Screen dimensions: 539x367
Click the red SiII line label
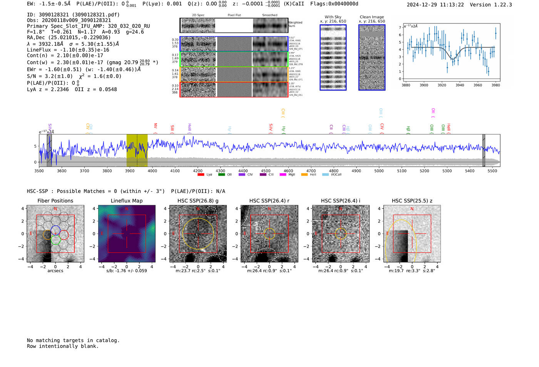point(172,129)
